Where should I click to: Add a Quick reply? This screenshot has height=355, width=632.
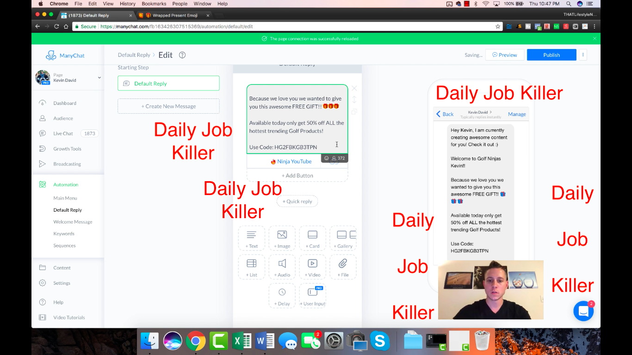(297, 202)
